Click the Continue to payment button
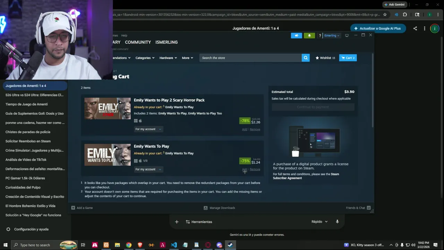 point(313,107)
